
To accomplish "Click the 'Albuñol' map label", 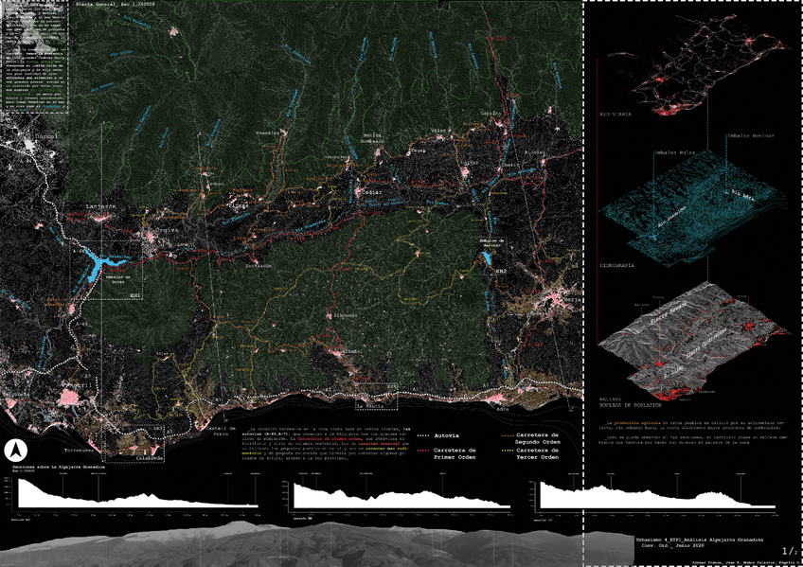I will (x=350, y=351).
